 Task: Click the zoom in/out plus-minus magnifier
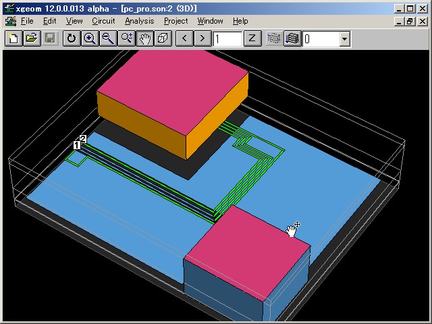coord(126,38)
